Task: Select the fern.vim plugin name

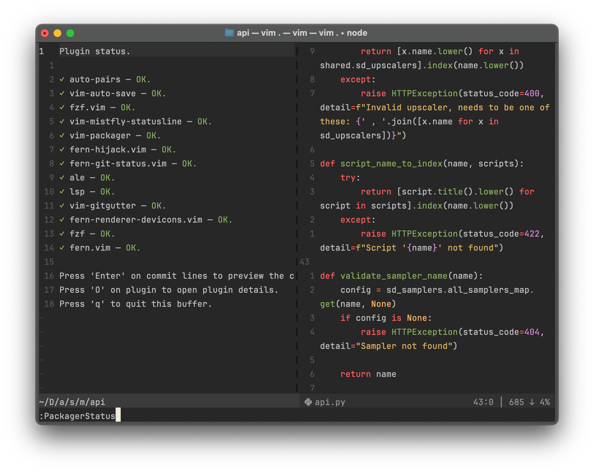Action: 90,248
